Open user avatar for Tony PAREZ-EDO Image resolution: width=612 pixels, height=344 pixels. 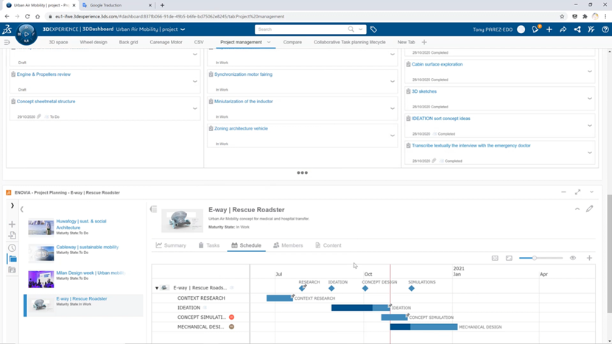tap(521, 29)
